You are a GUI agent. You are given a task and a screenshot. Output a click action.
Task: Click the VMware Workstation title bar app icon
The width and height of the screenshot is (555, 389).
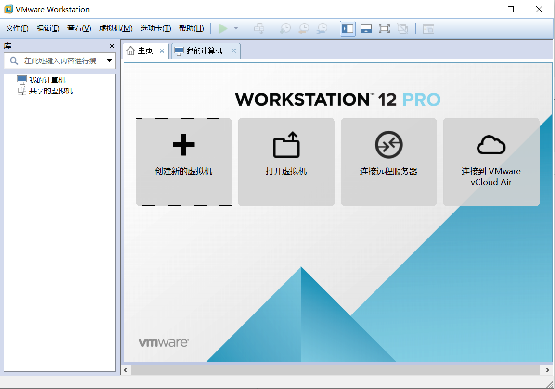[9, 9]
